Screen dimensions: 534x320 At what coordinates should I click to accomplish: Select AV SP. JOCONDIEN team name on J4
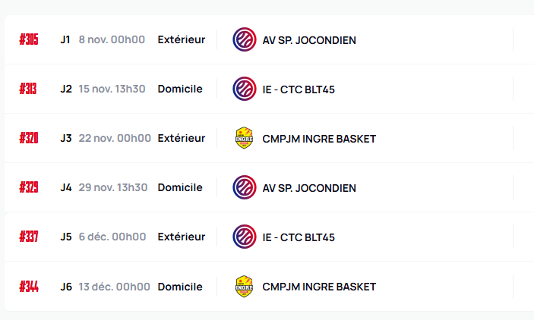[309, 187]
